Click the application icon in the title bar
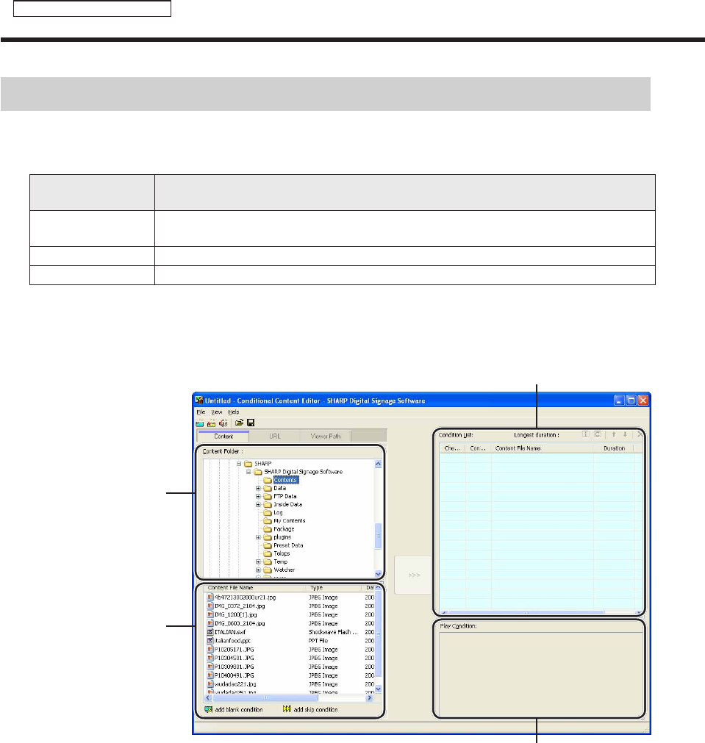The height and width of the screenshot is (743, 705). point(200,401)
